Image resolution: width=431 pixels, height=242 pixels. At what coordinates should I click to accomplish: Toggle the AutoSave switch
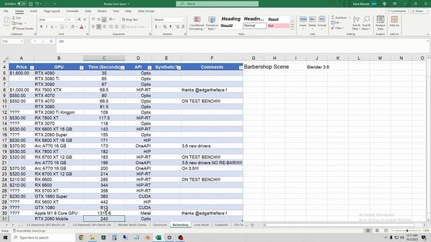(x=22, y=4)
